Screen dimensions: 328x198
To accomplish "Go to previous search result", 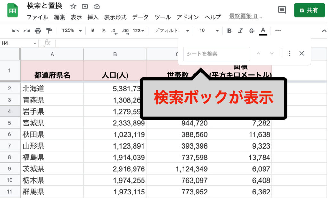I will coord(258,53).
